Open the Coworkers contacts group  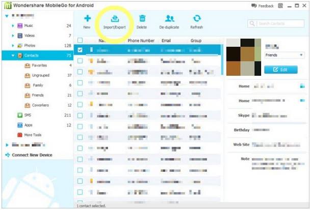coord(40,105)
